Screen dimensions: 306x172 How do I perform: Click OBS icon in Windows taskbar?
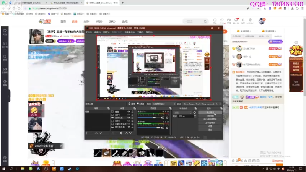coord(46,169)
